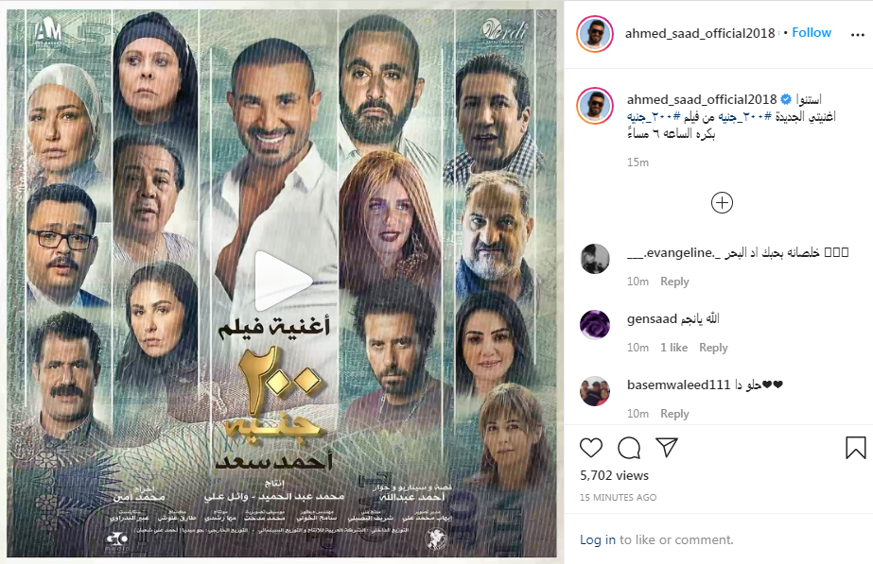Viewport: 873px width, 564px height.
Task: Click Log in to like or comment
Action: [598, 539]
